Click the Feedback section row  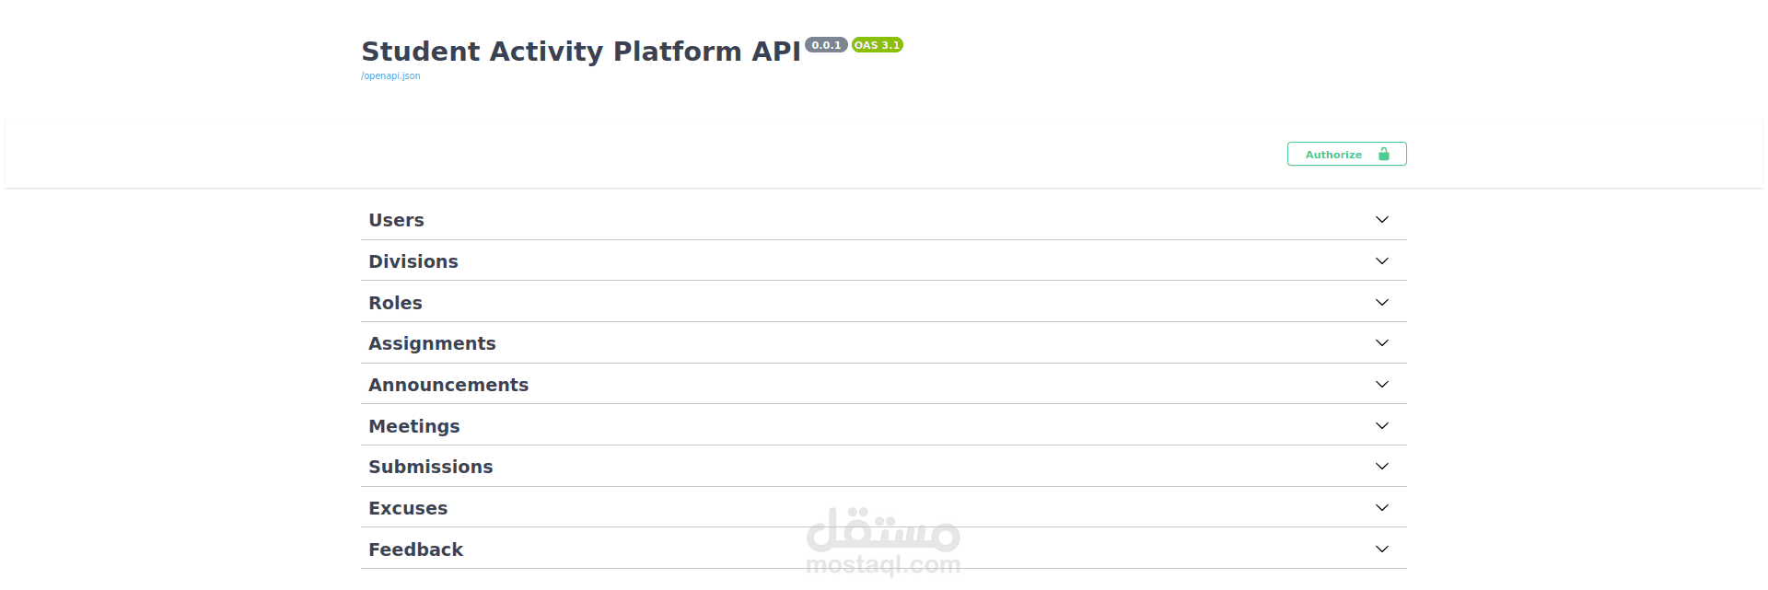tap(884, 549)
